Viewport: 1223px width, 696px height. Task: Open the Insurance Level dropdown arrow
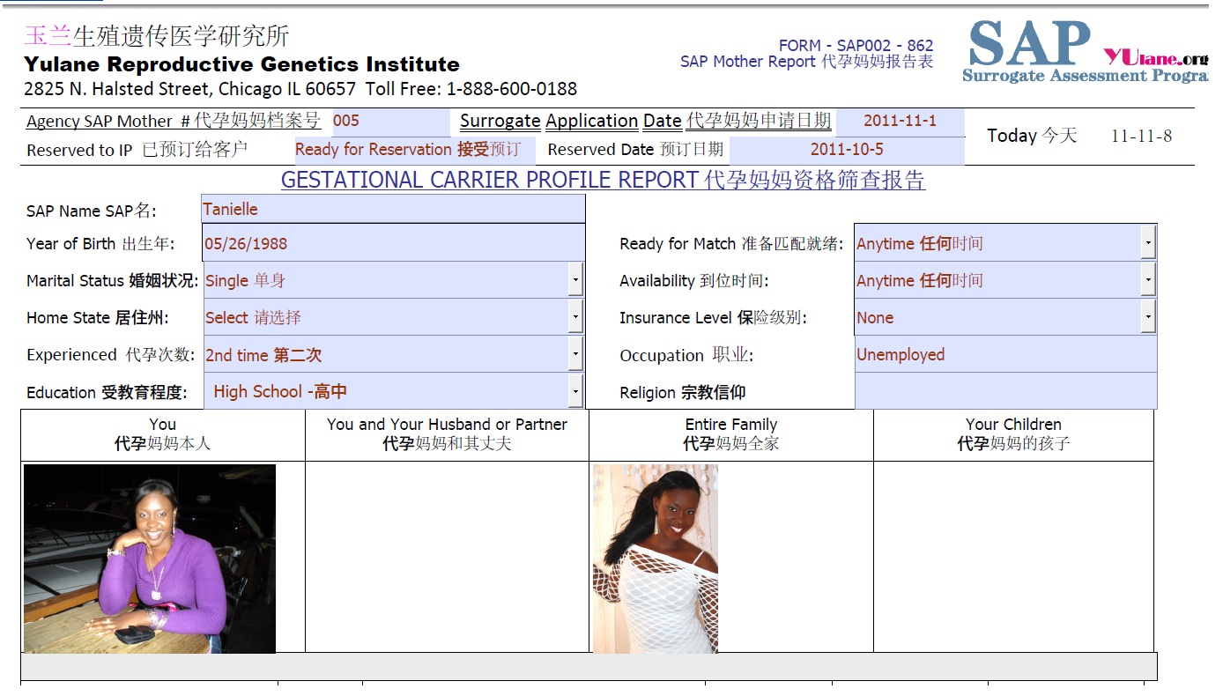tap(1148, 317)
